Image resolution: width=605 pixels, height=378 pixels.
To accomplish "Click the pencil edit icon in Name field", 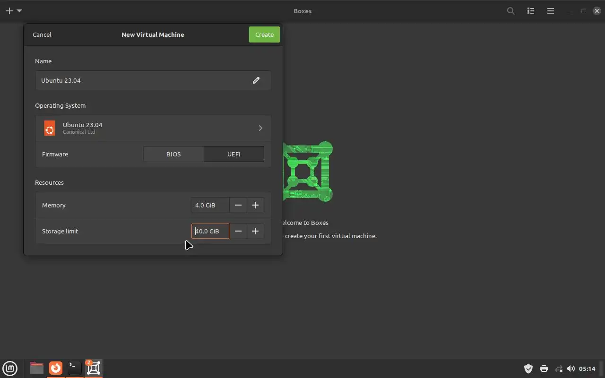I will pos(256,80).
